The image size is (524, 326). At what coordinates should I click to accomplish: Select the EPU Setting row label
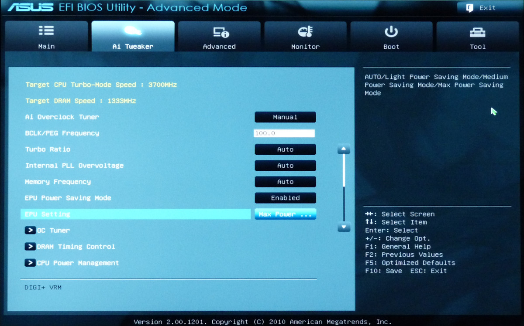pyautogui.click(x=47, y=214)
